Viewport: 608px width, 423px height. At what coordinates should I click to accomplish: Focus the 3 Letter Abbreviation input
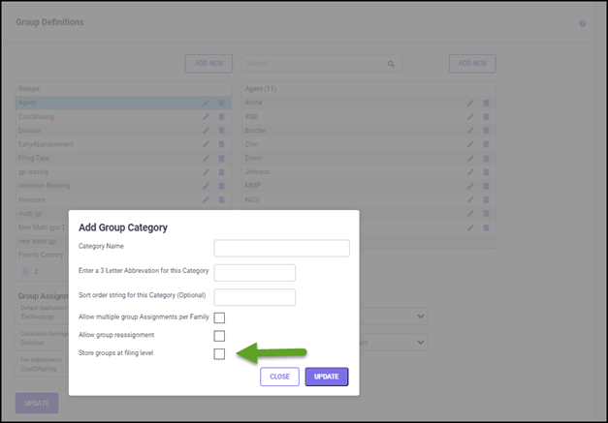[254, 272]
